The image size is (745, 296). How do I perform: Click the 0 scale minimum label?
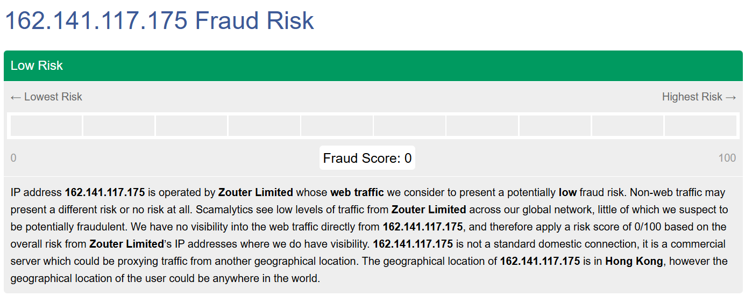(13, 158)
